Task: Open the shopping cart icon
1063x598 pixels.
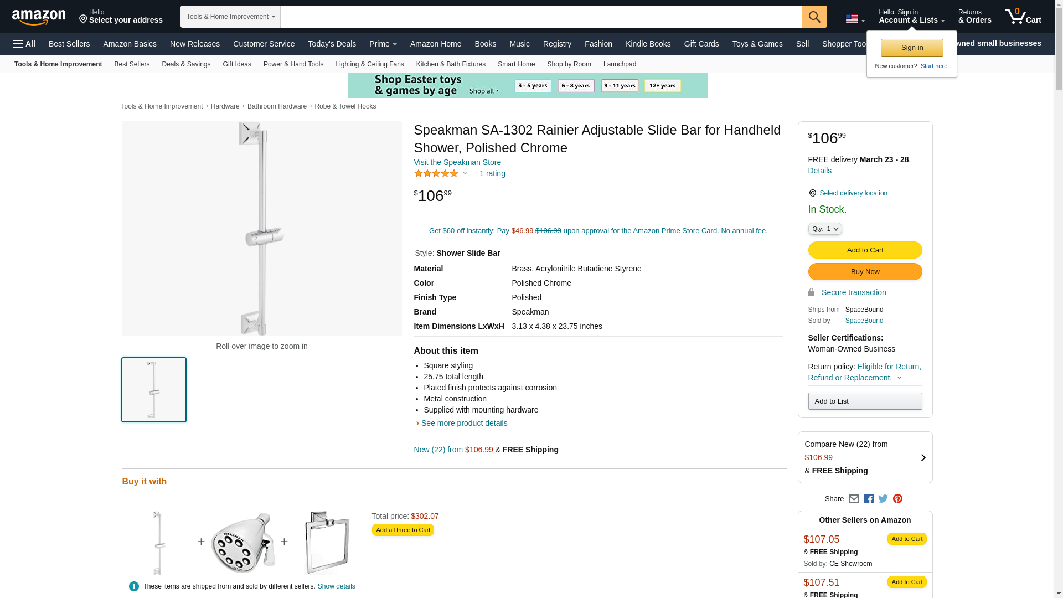Action: point(1023,17)
